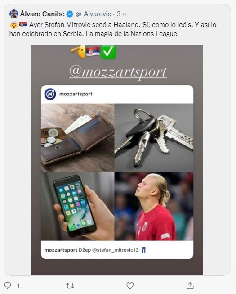Screen dimensions: 236x294
Task: Open the share upload icon
Action: (x=190, y=285)
